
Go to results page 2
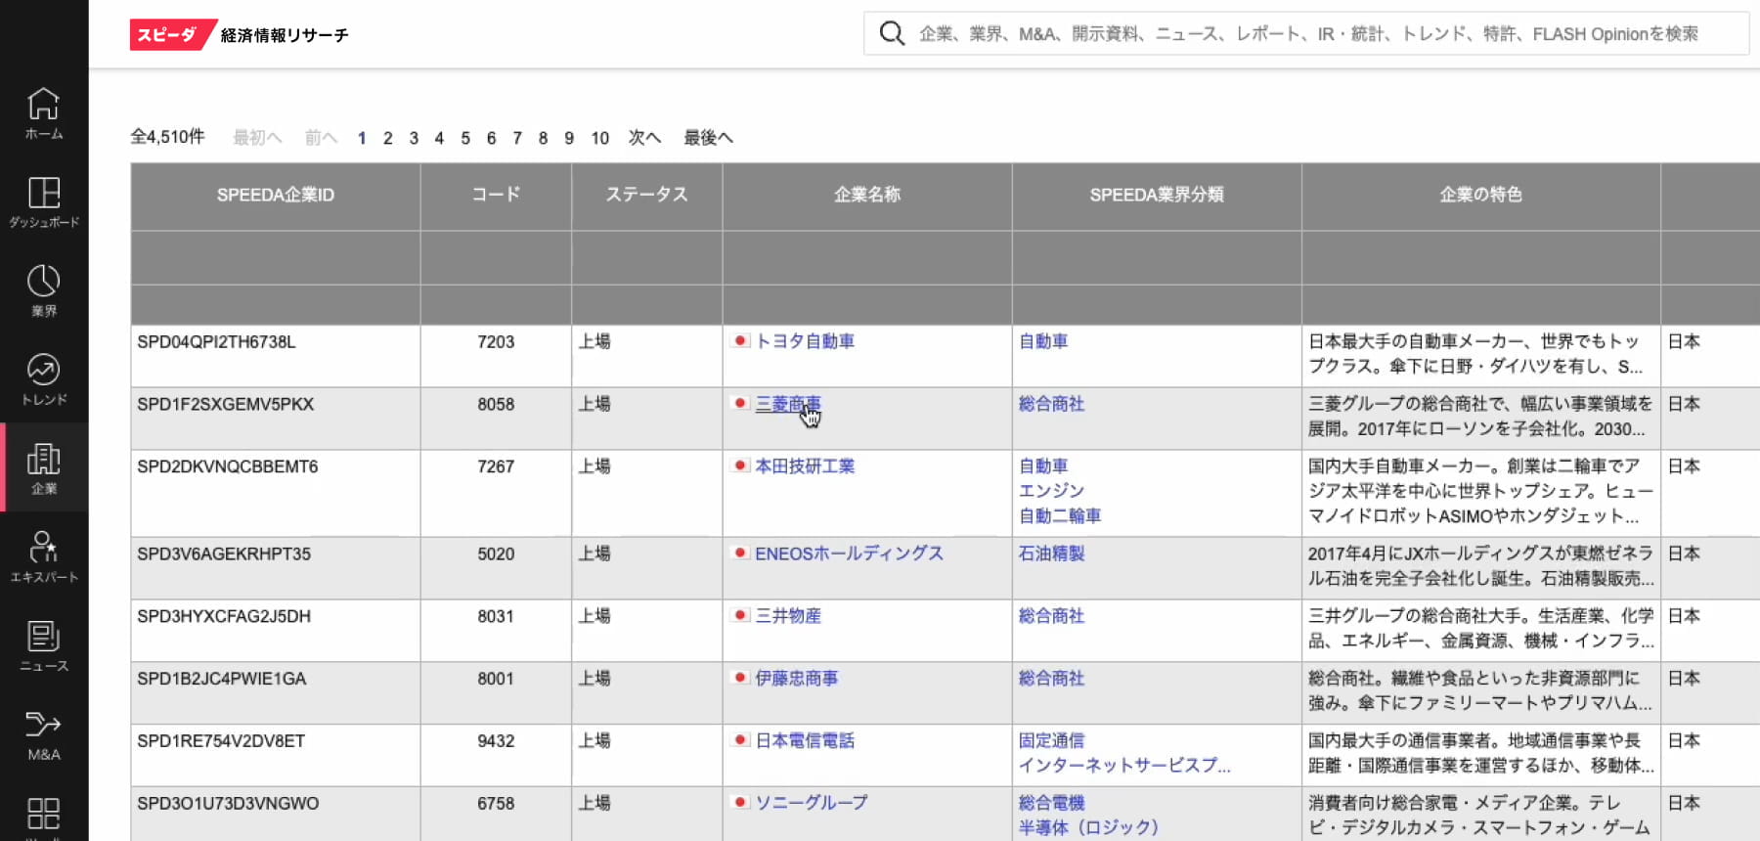(388, 138)
